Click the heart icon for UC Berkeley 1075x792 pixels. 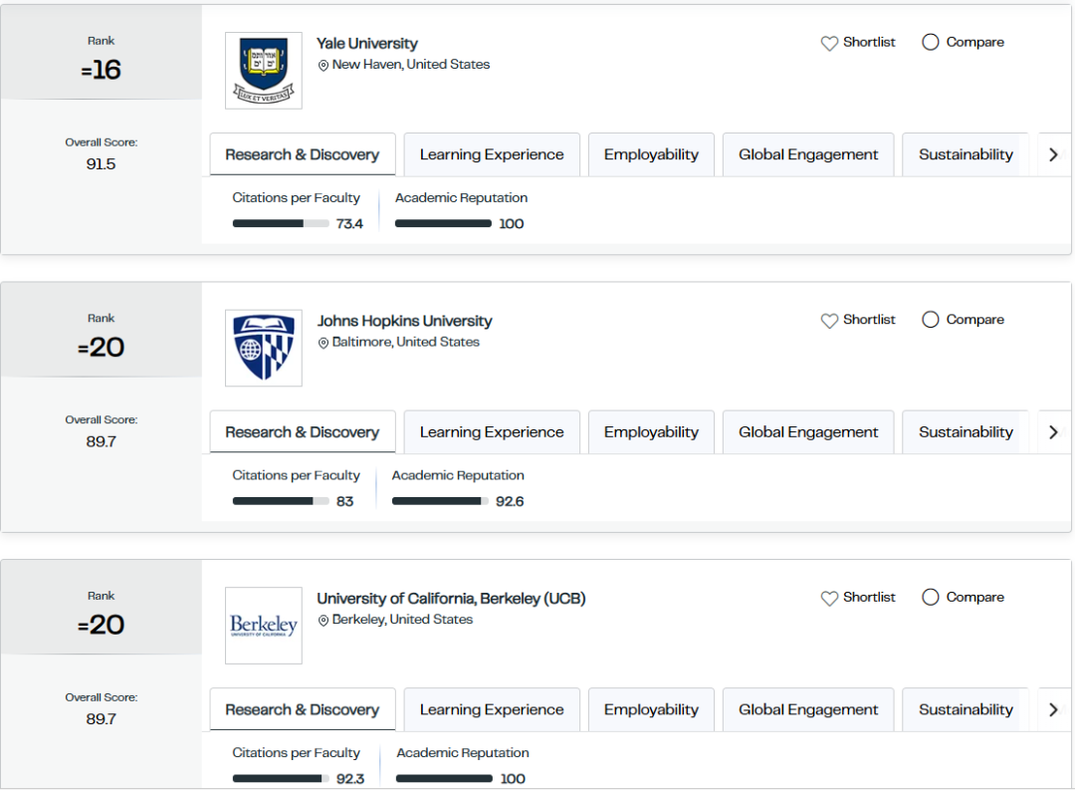(x=829, y=599)
